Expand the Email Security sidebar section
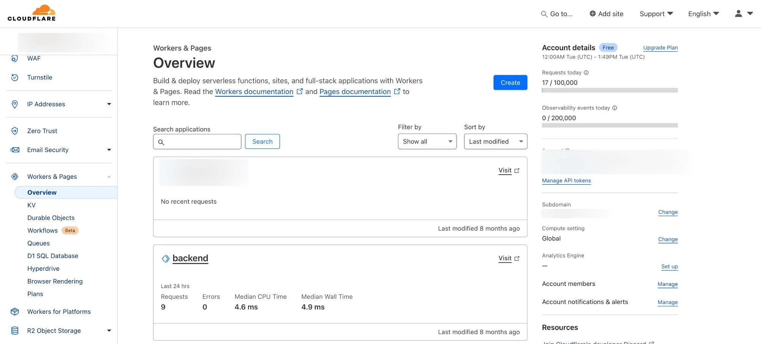This screenshot has width=761, height=344. 109,150
